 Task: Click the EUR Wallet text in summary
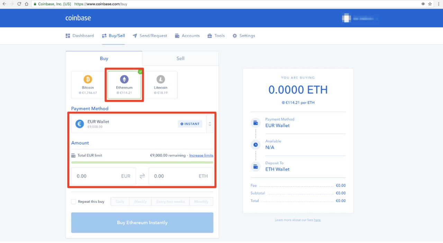278,125
